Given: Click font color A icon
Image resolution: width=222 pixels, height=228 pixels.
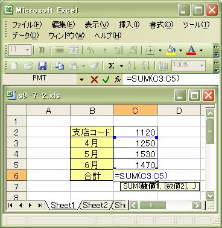Looking at the screenshot, I should coord(191,50).
